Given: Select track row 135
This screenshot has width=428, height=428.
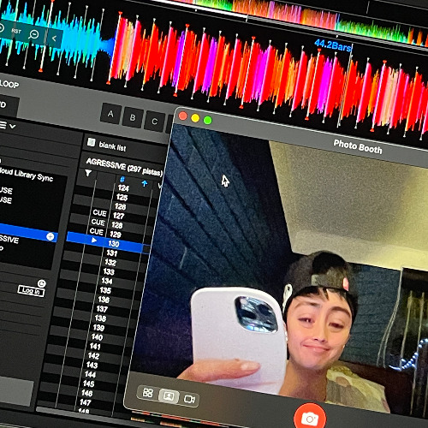Looking at the screenshot, I should click(105, 290).
